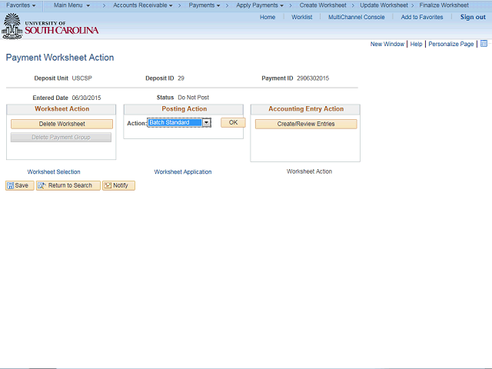Open page in New Window
The width and height of the screenshot is (492, 369).
click(387, 44)
